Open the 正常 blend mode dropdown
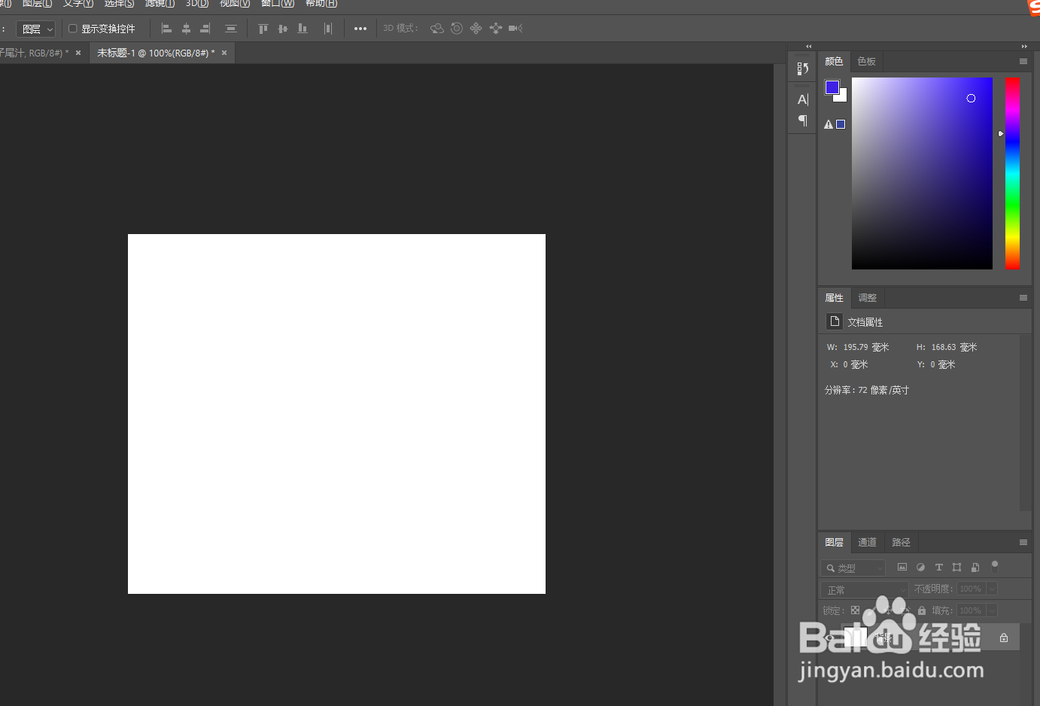 point(865,589)
